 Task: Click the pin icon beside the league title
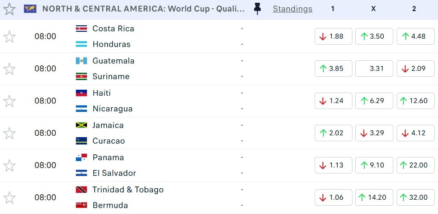(258, 9)
